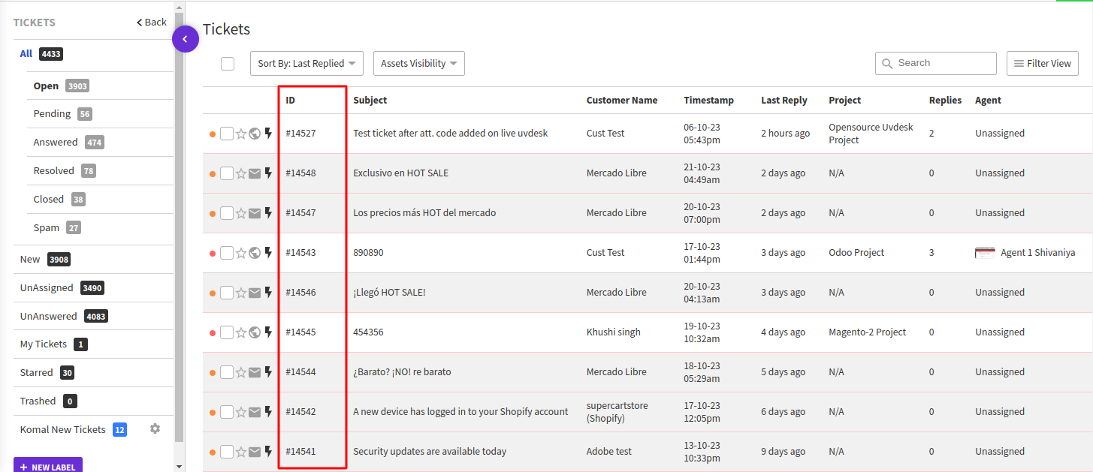Viewport: 1093px width, 472px height.
Task: Select checkbox for ticket #14546
Action: (x=227, y=293)
